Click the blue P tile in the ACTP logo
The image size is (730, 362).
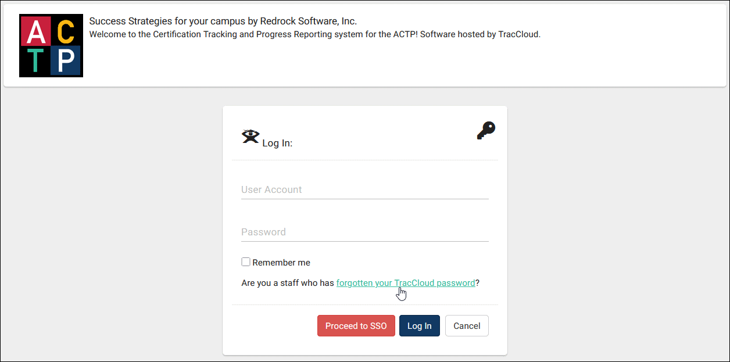tap(66, 60)
